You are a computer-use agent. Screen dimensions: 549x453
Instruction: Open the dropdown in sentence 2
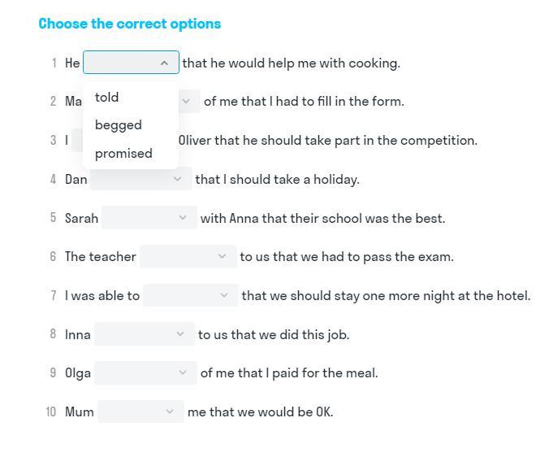(x=188, y=102)
